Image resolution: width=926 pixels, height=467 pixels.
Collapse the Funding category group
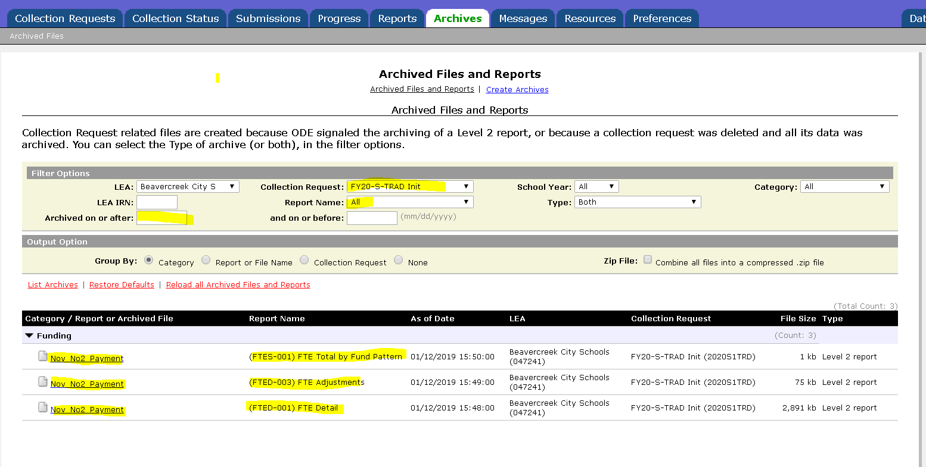click(29, 336)
